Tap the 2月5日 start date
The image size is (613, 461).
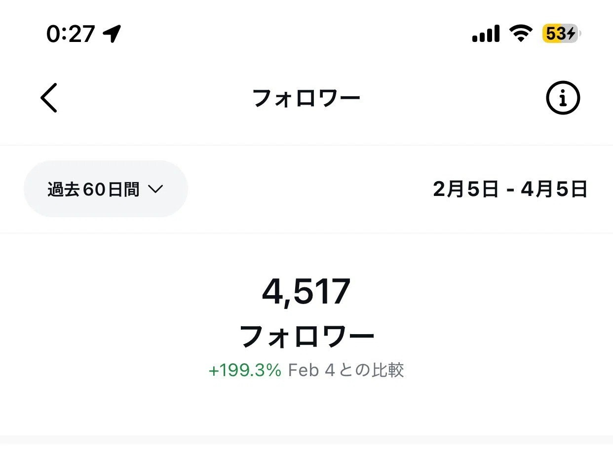(465, 189)
